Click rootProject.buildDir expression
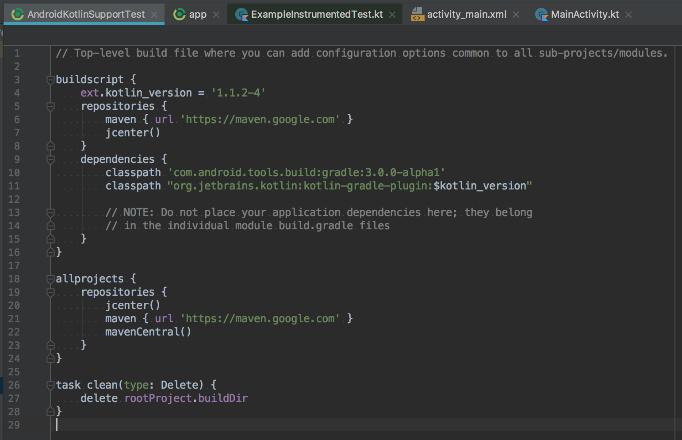This screenshot has height=440, width=682. point(186,398)
